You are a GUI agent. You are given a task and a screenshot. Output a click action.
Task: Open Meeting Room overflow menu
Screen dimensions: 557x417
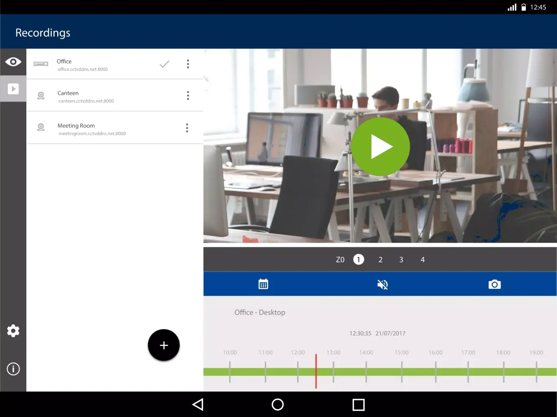tap(187, 128)
